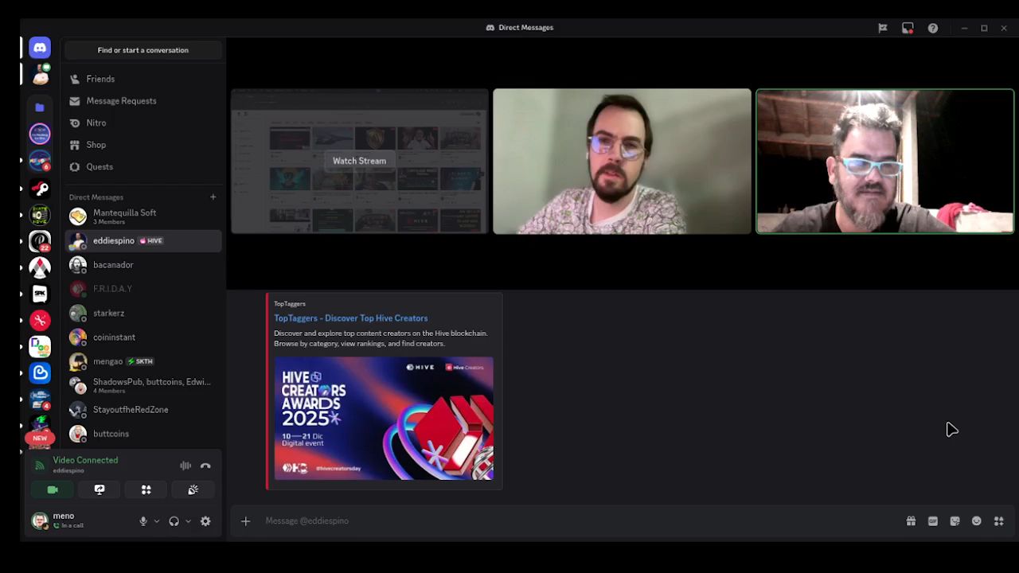The height and width of the screenshot is (573, 1019).
Task: Open connection signal info icon
Action: pos(40,466)
